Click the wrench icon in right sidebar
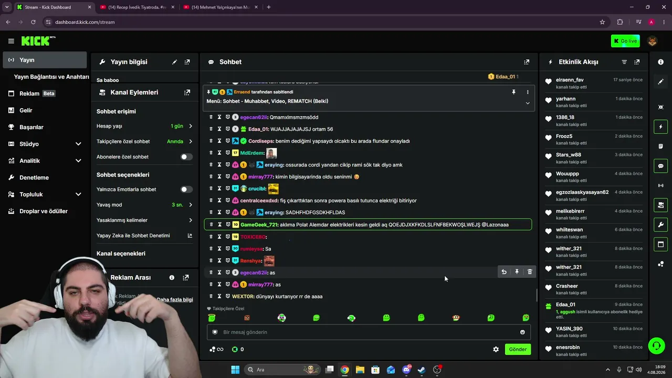 point(660,225)
